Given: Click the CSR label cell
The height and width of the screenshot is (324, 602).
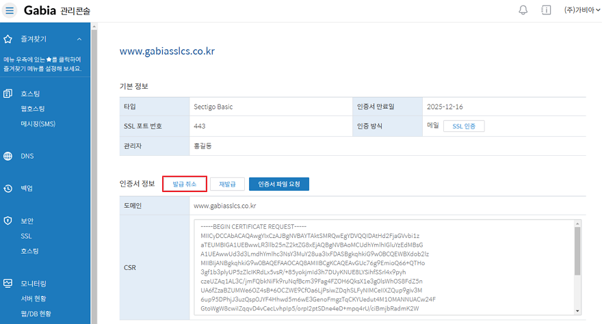Looking at the screenshot, I should pyautogui.click(x=155, y=267).
